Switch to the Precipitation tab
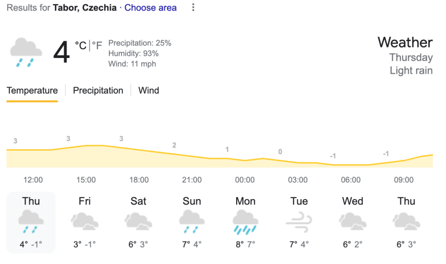446x264 pixels. click(x=98, y=90)
